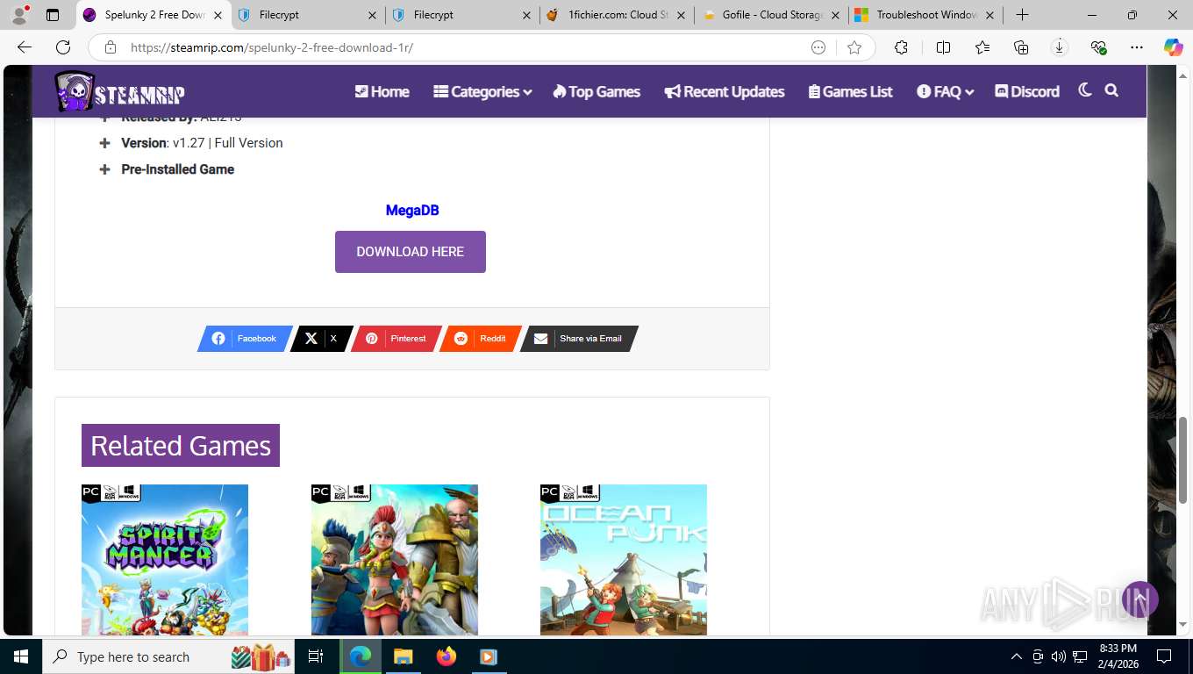The width and height of the screenshot is (1193, 674).
Task: Reload the page with the refresh icon
Action: 63,47
